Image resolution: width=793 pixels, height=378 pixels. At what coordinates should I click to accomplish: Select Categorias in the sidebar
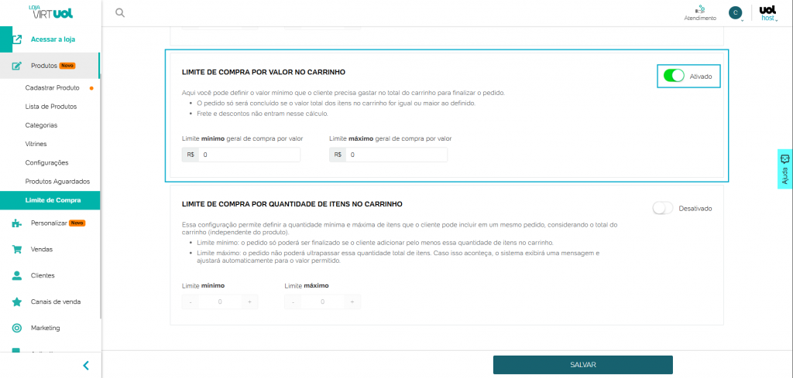(x=42, y=125)
